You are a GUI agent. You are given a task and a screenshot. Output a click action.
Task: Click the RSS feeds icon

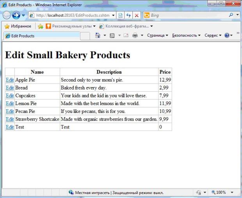tap(112, 36)
